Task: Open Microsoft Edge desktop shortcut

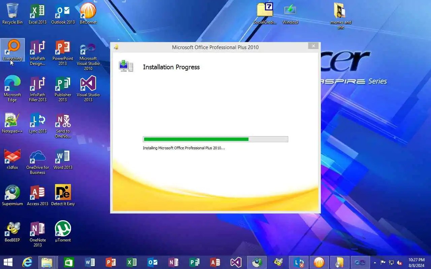Action: pos(12,89)
